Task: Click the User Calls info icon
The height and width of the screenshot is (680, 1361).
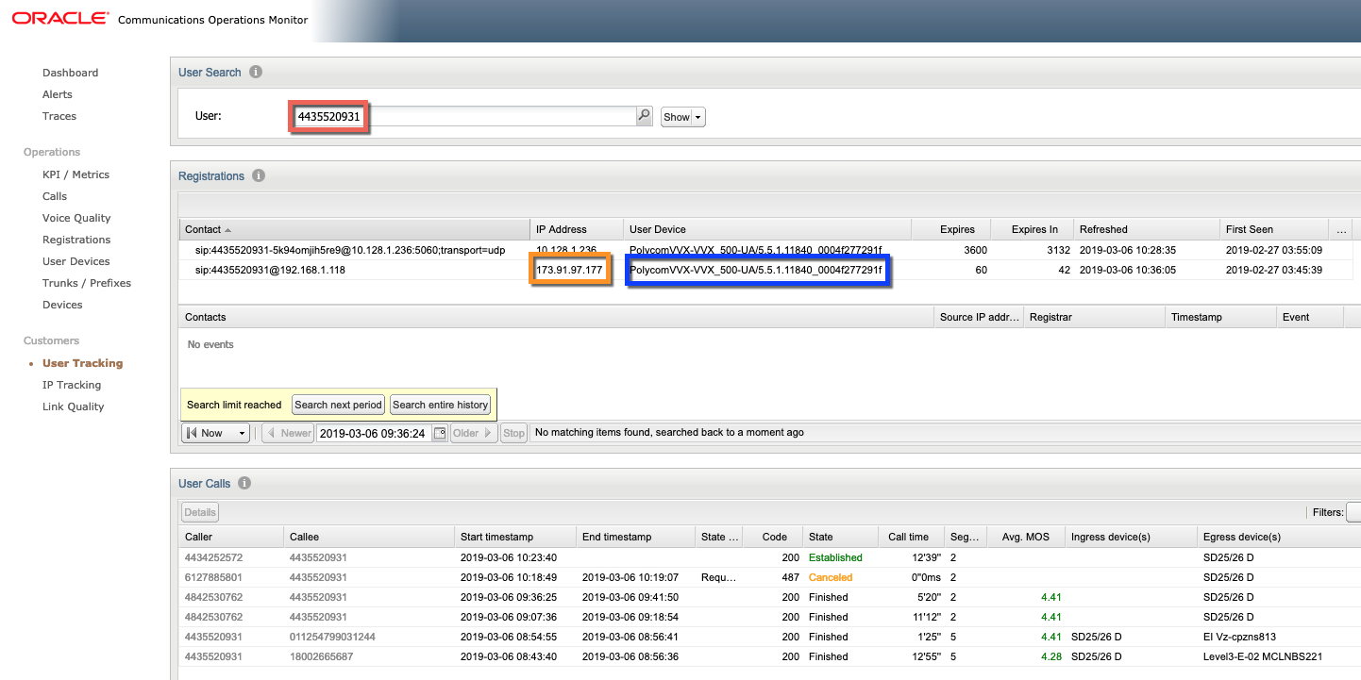Action: [x=244, y=483]
